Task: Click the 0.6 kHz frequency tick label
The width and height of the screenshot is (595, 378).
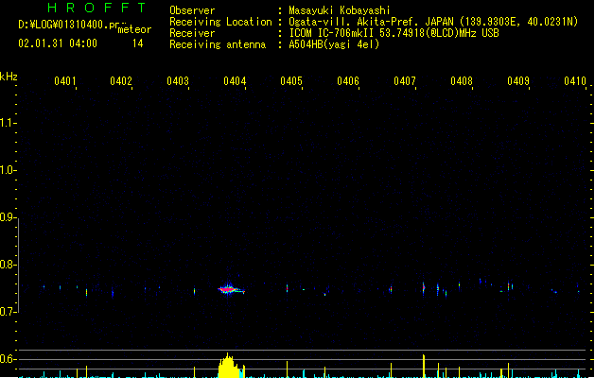Action: (x=7, y=359)
